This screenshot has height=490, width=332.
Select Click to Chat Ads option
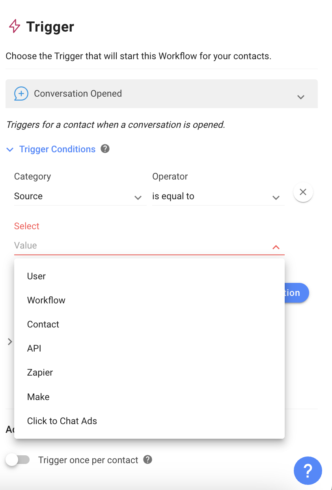tap(62, 421)
